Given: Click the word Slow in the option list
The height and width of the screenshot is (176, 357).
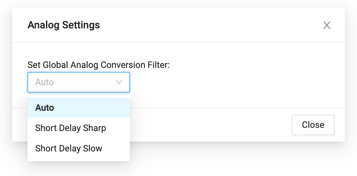Looking at the screenshot, I should (92, 149).
